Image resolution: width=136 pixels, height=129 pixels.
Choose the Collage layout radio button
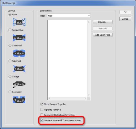pos(10,76)
